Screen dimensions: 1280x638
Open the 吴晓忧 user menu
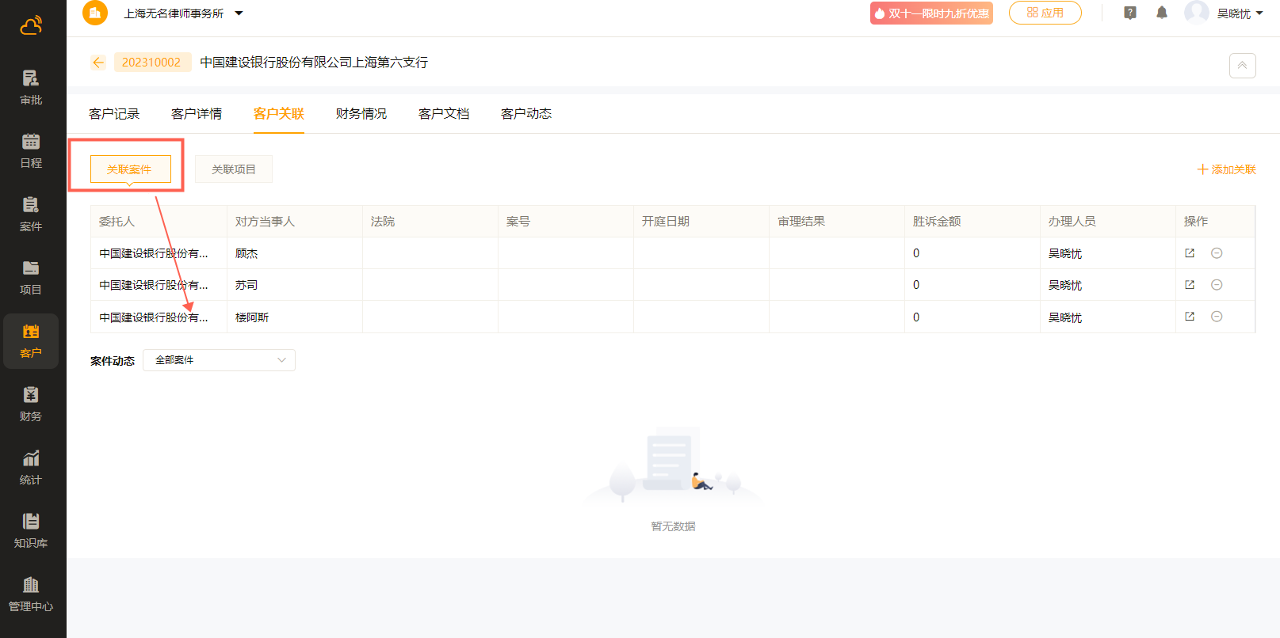tap(1240, 13)
